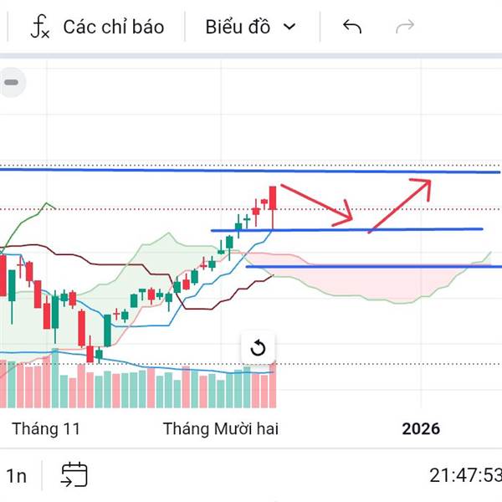Click the green lagging line peak
502x502 pixels.
[48, 203]
